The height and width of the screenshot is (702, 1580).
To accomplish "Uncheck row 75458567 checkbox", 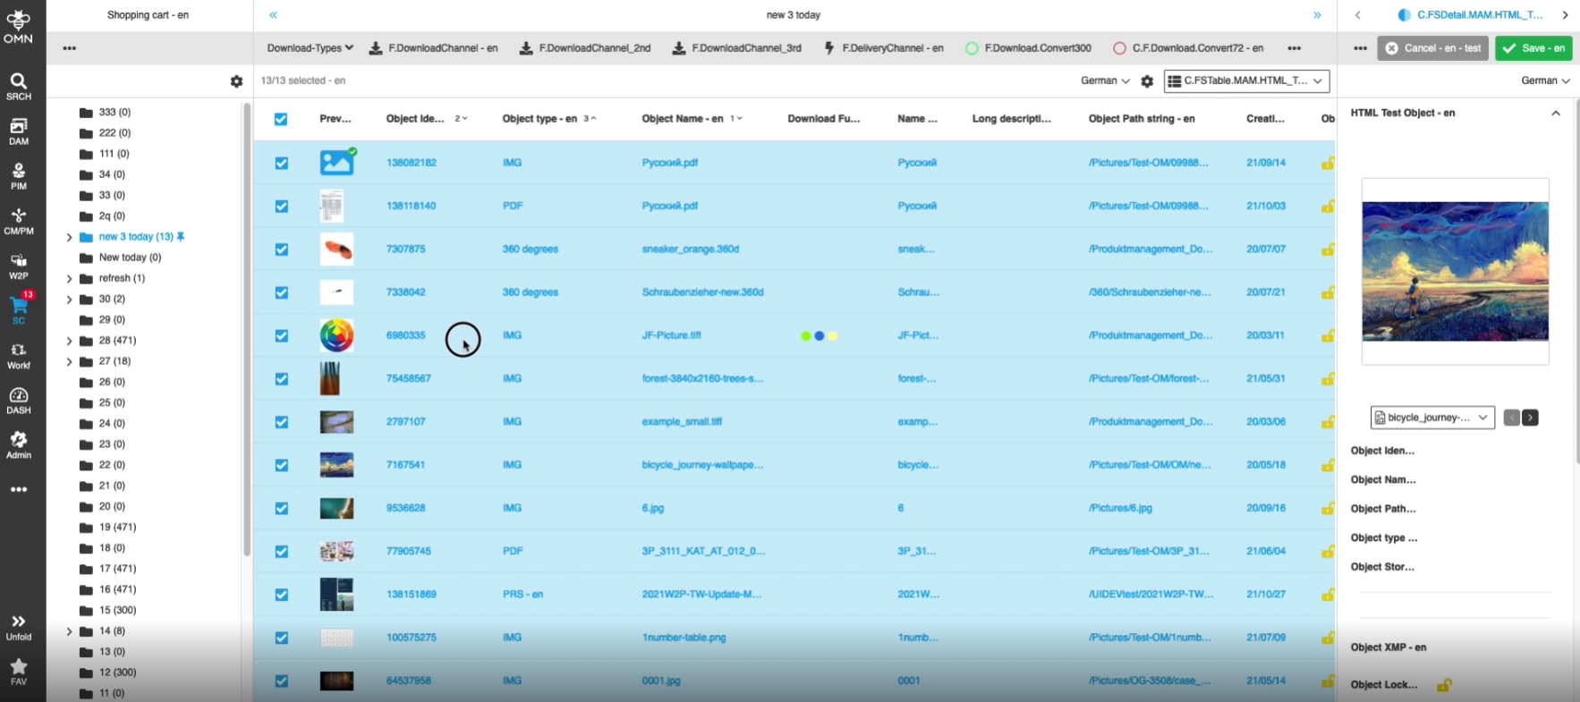I will point(281,378).
